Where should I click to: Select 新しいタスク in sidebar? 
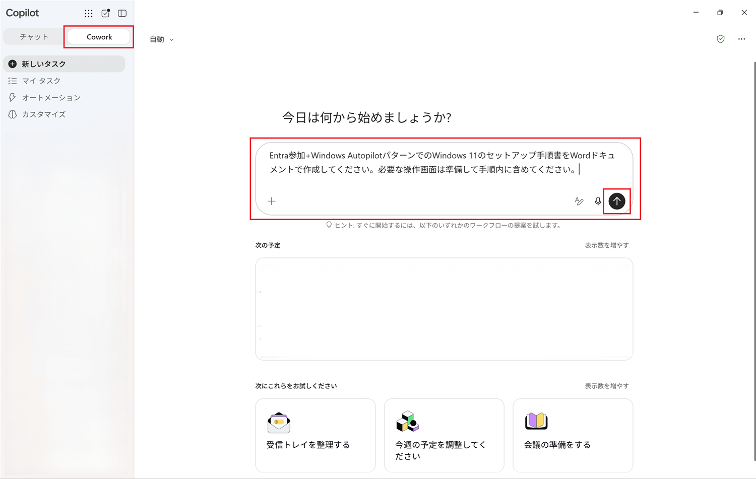click(x=64, y=64)
